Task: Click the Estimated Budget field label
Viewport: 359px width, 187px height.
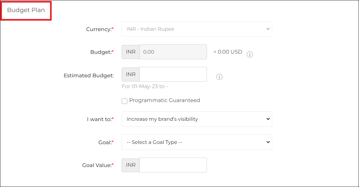Action: tap(89, 75)
